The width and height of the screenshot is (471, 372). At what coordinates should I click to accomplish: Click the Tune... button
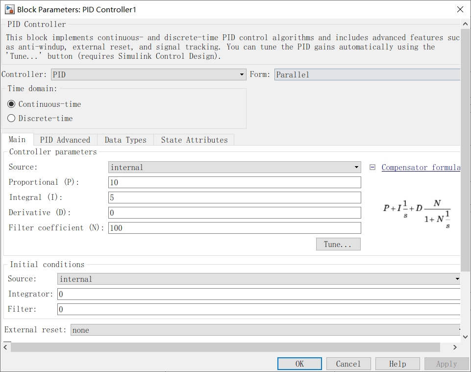(338, 244)
